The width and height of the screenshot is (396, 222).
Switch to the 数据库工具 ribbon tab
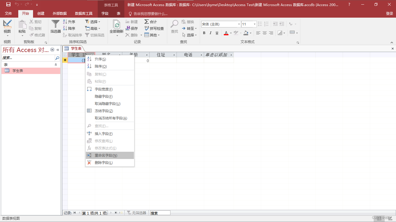(x=84, y=14)
